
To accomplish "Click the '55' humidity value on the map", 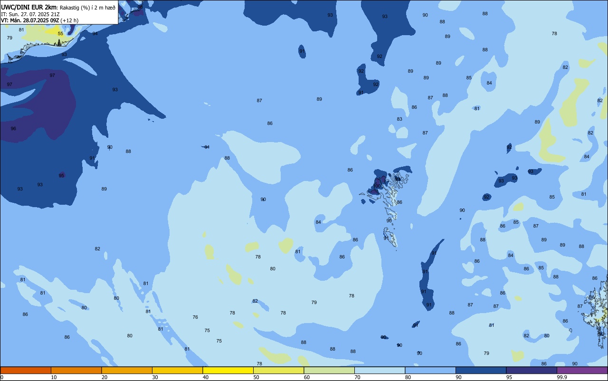I will tap(60, 34).
